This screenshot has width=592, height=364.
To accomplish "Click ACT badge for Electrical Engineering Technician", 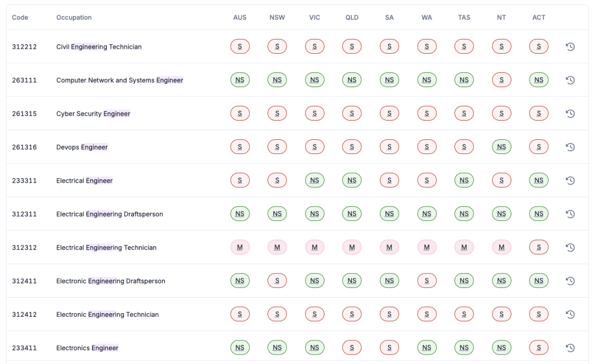I will (539, 247).
